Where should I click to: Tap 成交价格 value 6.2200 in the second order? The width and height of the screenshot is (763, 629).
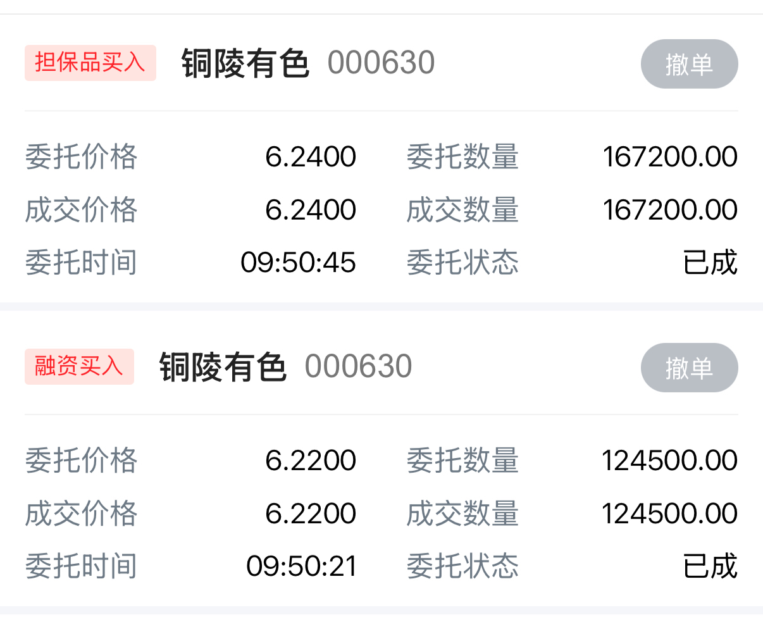(311, 514)
